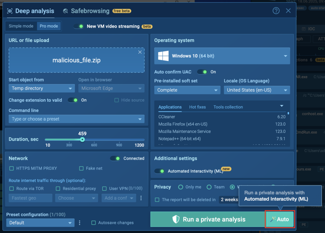
Task: Remove malicious_file.zip with the X icon
Action: click(x=140, y=52)
